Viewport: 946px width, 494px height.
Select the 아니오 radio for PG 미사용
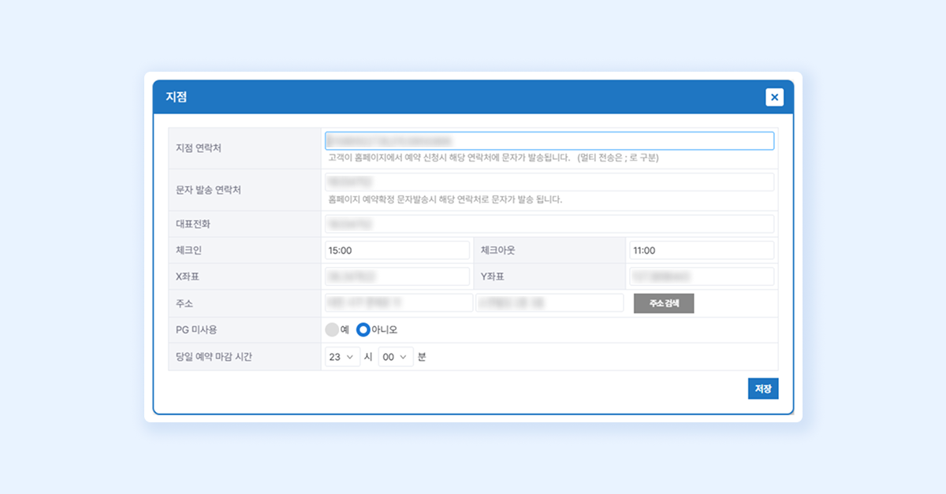click(363, 329)
